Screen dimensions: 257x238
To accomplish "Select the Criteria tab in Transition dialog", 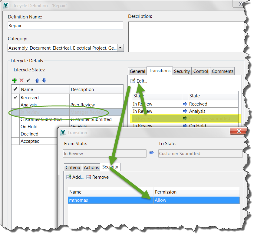I will coord(73,167).
